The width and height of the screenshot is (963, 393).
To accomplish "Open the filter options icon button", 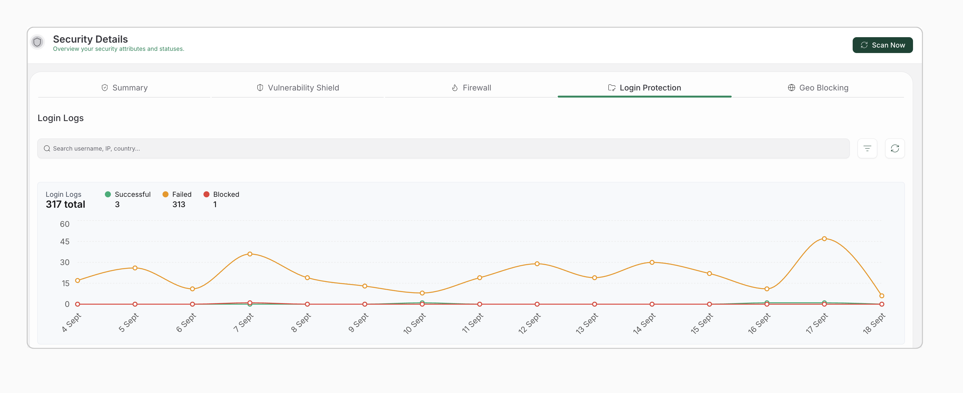I will (x=867, y=148).
